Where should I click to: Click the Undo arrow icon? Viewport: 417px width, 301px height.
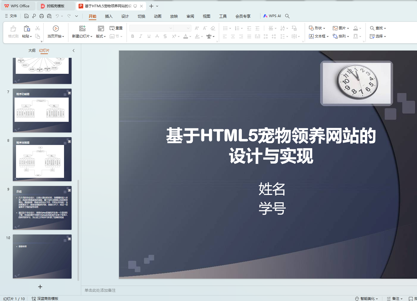[57, 16]
